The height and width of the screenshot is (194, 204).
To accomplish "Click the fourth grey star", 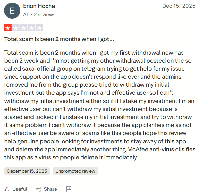I will tap(31, 28).
